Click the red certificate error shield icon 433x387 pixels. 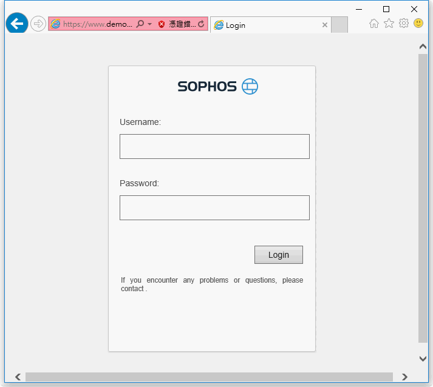[162, 24]
